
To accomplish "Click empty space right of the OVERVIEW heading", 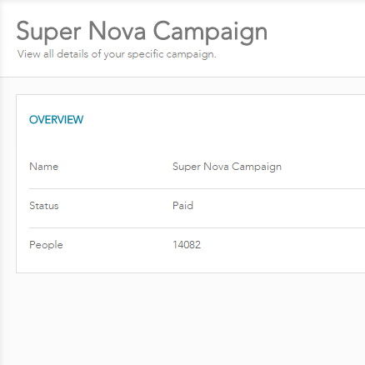I will pos(222,120).
